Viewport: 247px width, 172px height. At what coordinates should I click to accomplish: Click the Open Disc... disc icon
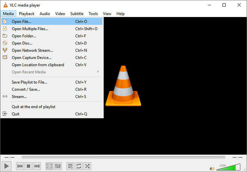(x=5, y=43)
